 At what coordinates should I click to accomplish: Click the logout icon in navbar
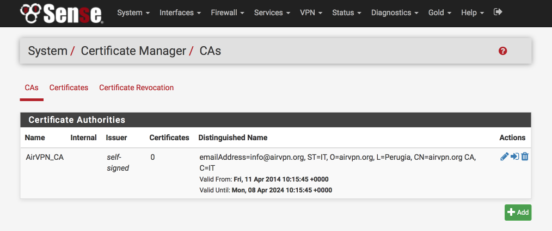coord(498,12)
